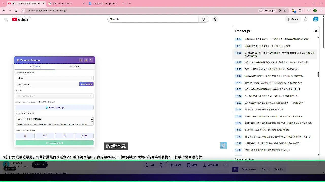Download the video

210,165
